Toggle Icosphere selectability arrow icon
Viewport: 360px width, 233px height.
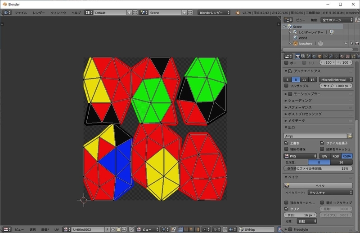click(x=351, y=43)
